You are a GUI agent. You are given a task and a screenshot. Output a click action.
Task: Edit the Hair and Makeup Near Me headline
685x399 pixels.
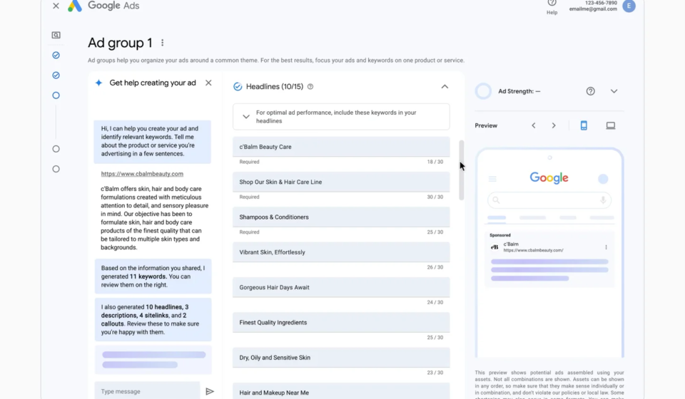[341, 392]
